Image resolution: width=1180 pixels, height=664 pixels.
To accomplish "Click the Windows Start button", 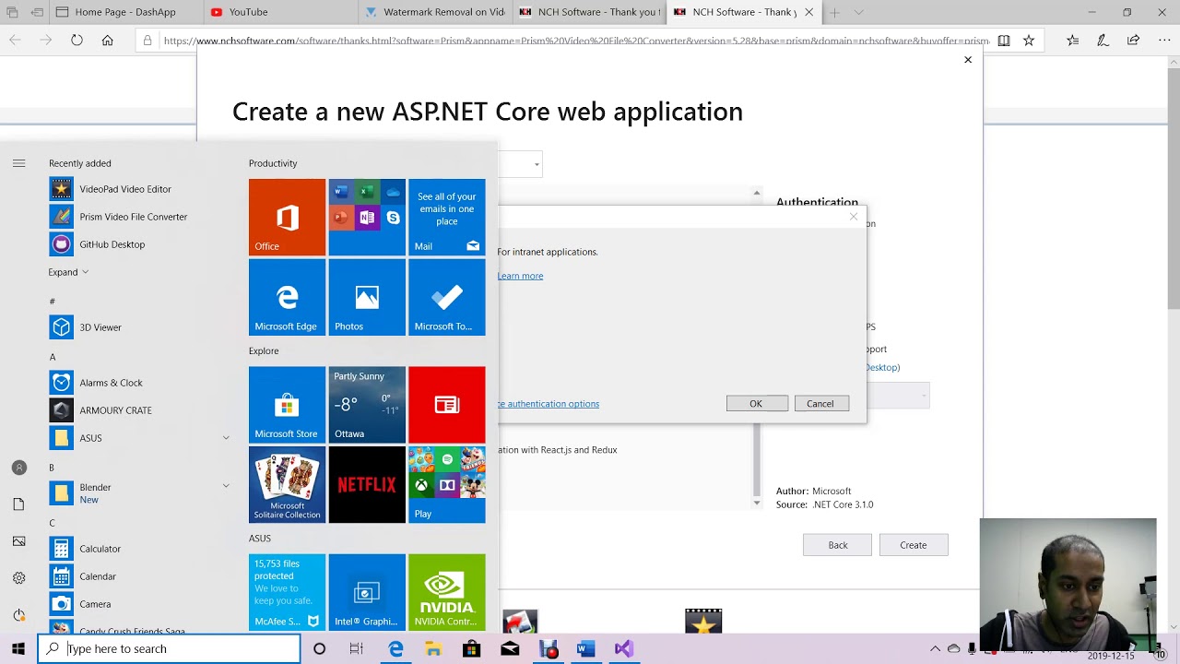I will pyautogui.click(x=18, y=649).
